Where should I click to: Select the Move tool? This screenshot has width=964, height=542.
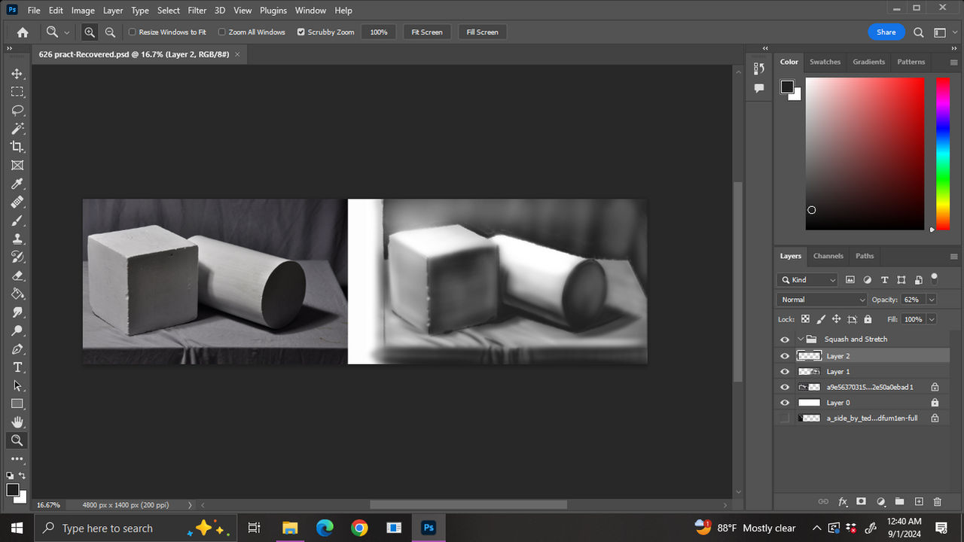tap(17, 74)
